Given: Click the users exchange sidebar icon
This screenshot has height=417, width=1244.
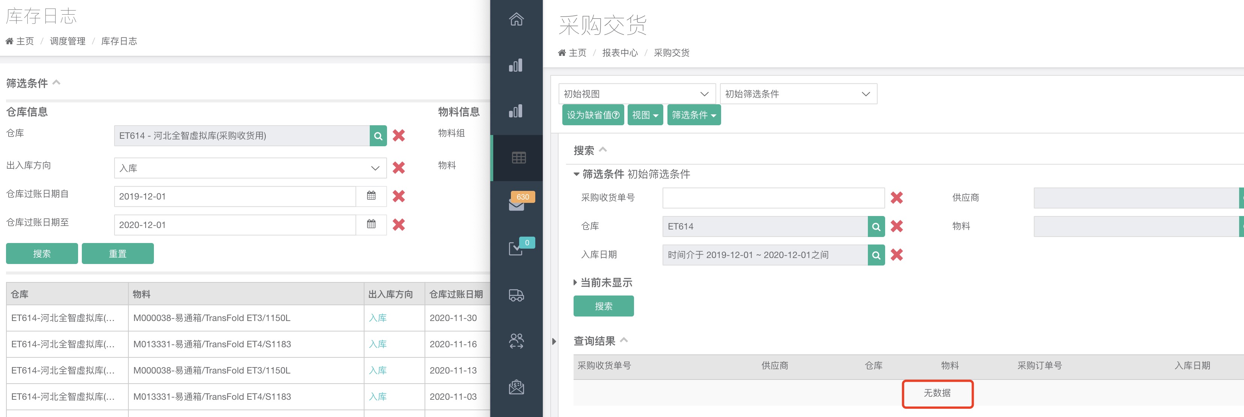Looking at the screenshot, I should (x=516, y=341).
